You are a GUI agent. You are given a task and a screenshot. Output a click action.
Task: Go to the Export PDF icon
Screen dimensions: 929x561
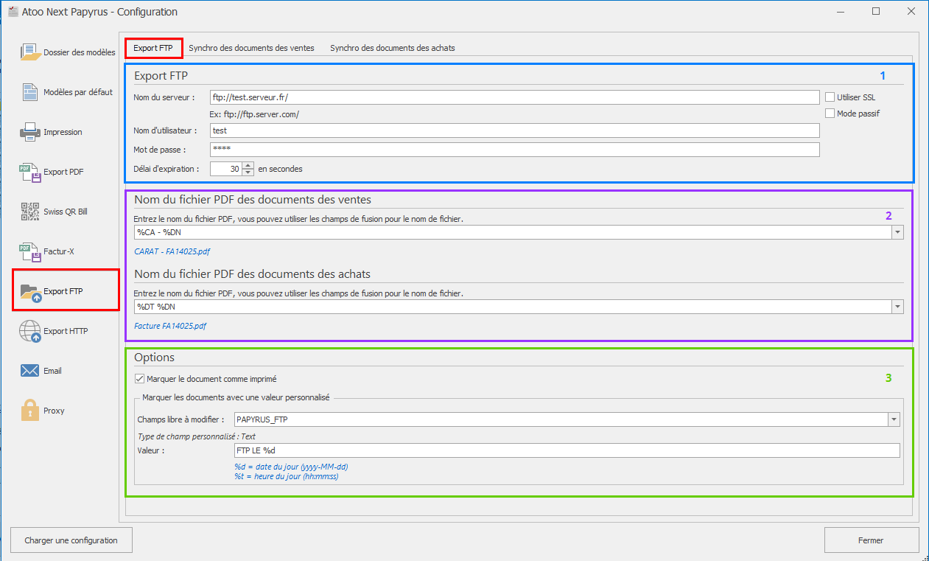coord(29,172)
